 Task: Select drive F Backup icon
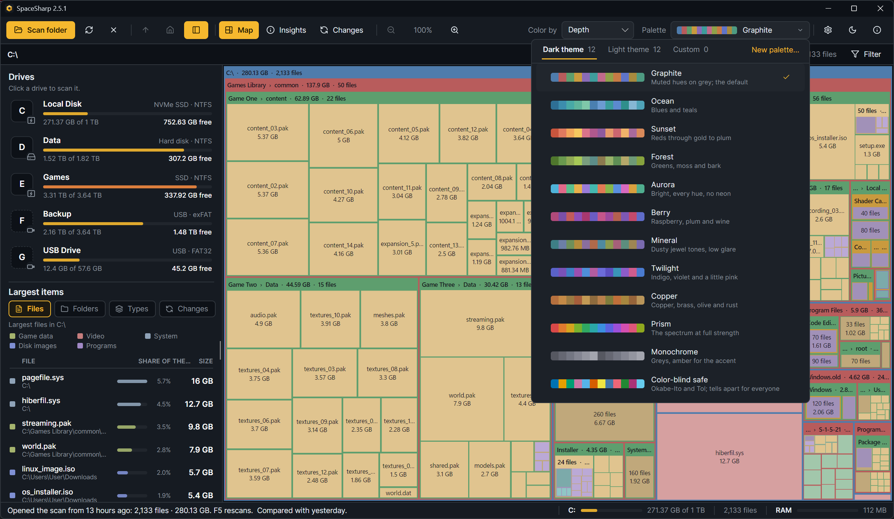pyautogui.click(x=22, y=221)
